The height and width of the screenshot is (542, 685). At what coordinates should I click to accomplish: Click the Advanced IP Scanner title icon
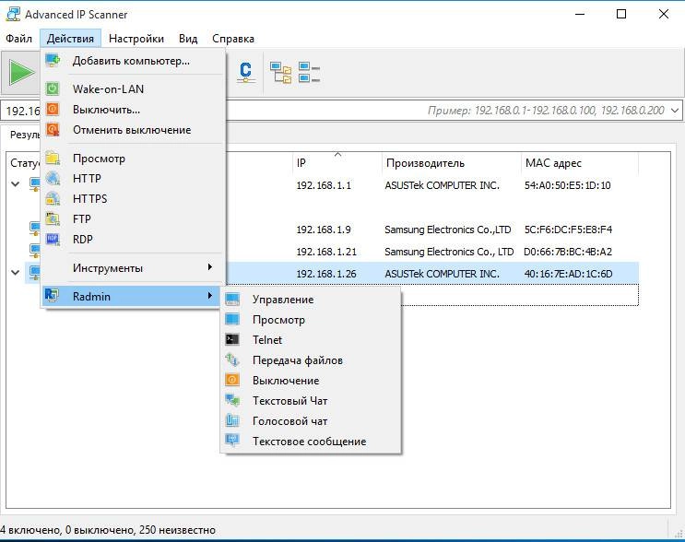(13, 14)
